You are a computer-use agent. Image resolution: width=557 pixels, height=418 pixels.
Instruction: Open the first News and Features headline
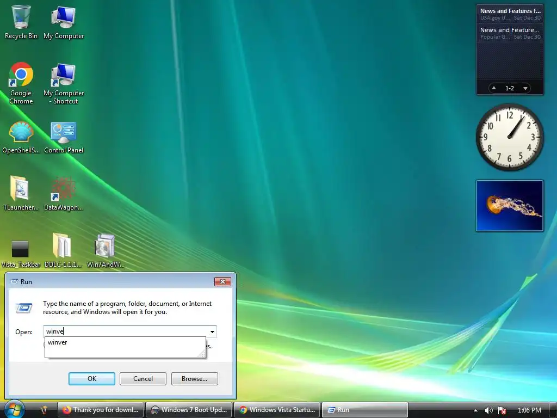coord(510,11)
